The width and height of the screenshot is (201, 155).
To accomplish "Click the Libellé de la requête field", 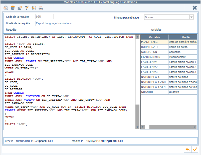I will pyautogui.click(x=115, y=23).
